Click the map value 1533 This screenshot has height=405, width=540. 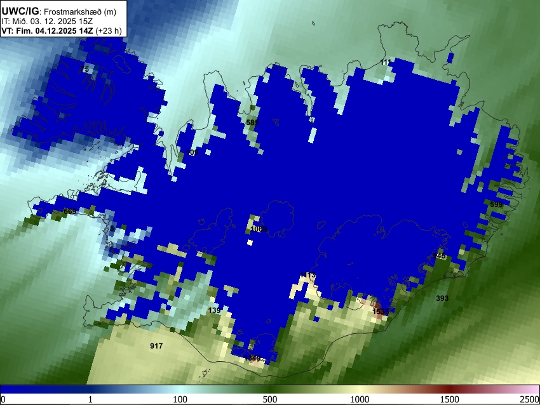coord(381,312)
